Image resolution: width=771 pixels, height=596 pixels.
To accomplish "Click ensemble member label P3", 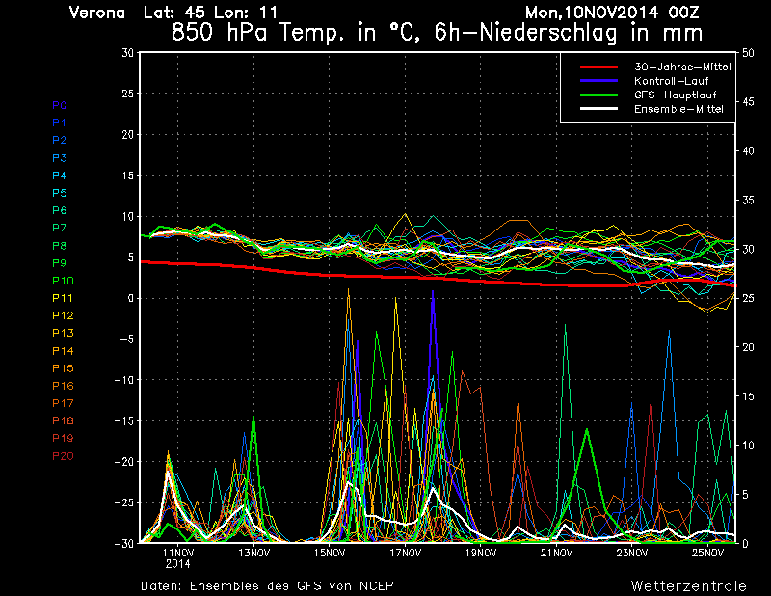I will (60, 158).
